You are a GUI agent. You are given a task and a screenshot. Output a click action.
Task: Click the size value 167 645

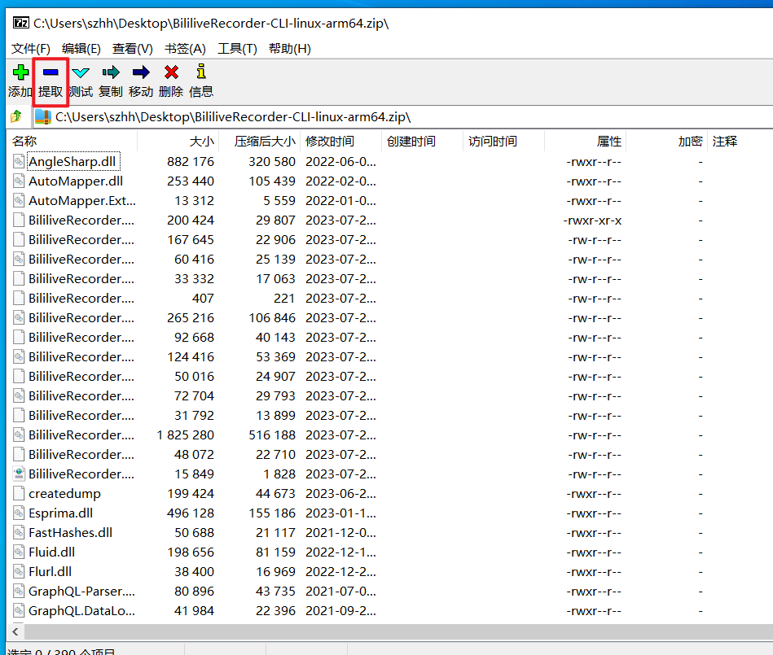(x=191, y=240)
